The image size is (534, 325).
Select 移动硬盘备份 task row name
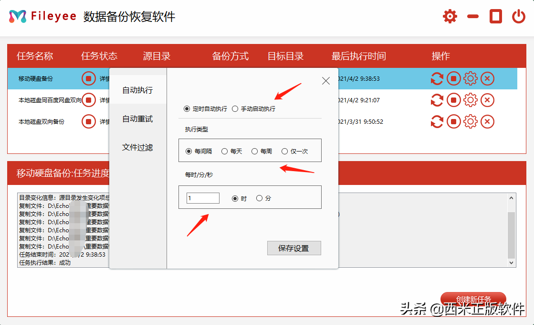click(36, 79)
